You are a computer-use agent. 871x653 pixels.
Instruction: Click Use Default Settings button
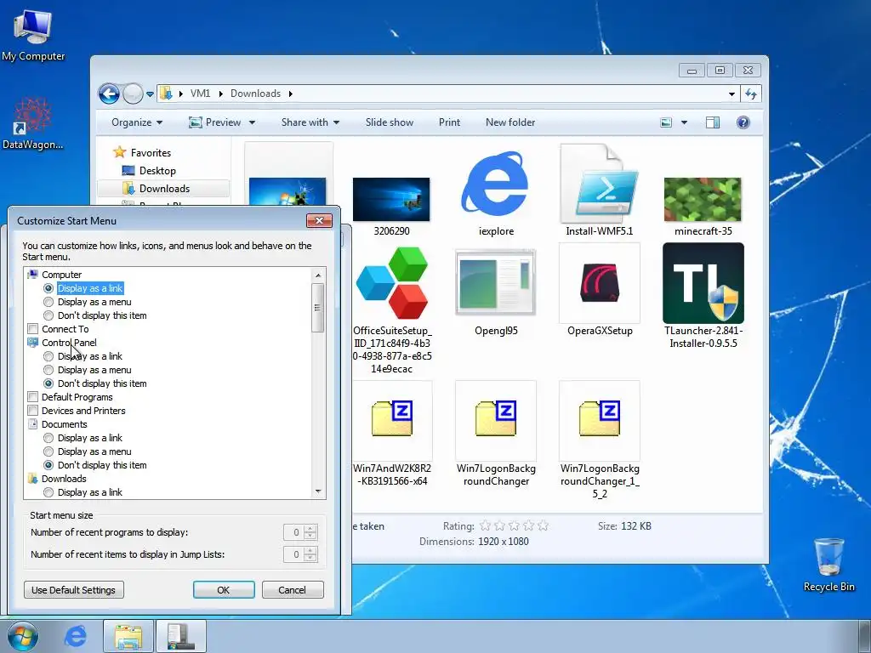[74, 590]
